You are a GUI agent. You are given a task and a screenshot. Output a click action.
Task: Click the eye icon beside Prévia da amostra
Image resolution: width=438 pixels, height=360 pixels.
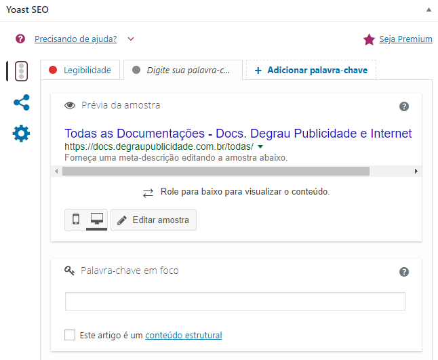[70, 105]
